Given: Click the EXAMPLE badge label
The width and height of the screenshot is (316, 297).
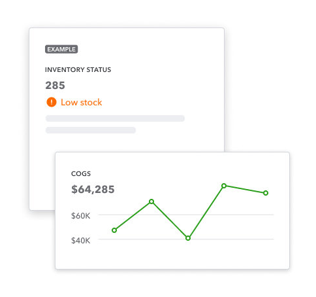Looking at the screenshot, I should [61, 49].
